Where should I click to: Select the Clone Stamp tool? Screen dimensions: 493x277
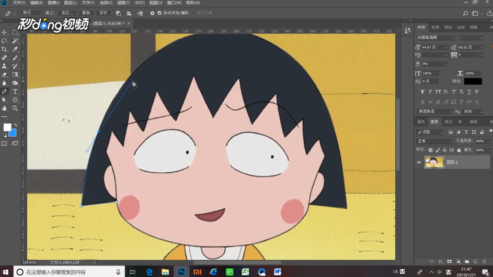click(x=4, y=66)
